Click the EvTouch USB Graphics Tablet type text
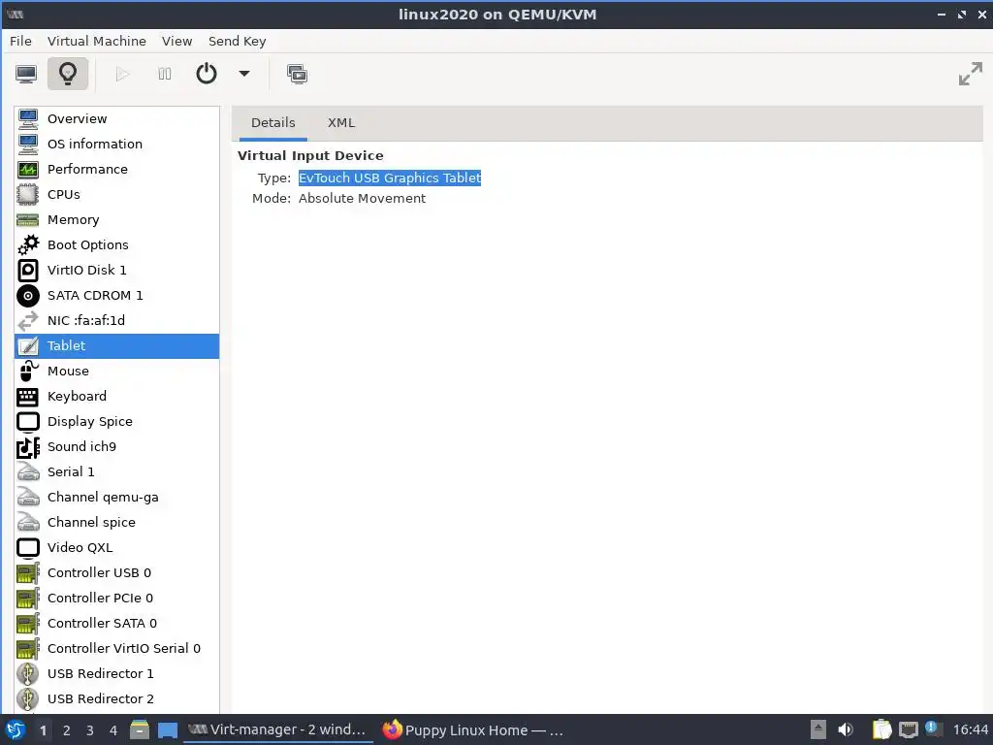 coord(390,178)
